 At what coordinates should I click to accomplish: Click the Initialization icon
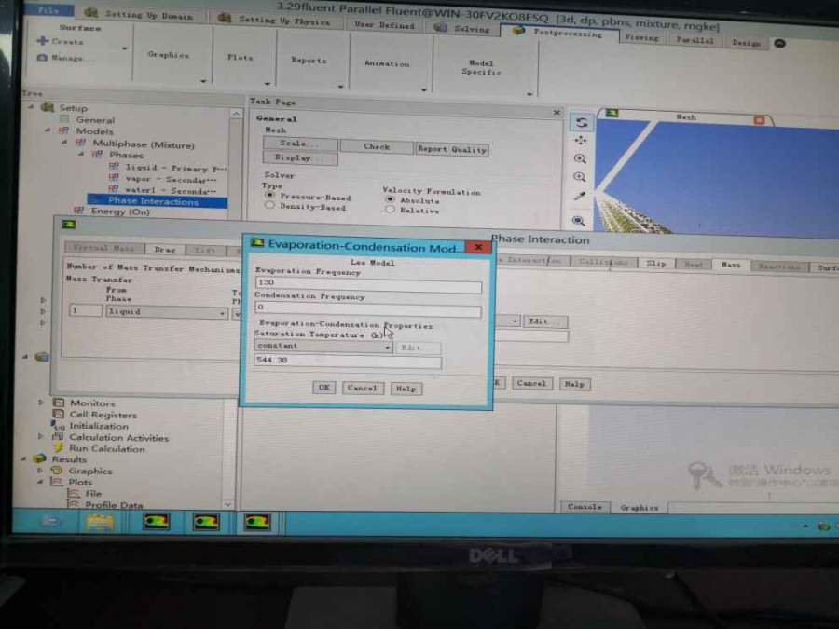click(x=58, y=425)
